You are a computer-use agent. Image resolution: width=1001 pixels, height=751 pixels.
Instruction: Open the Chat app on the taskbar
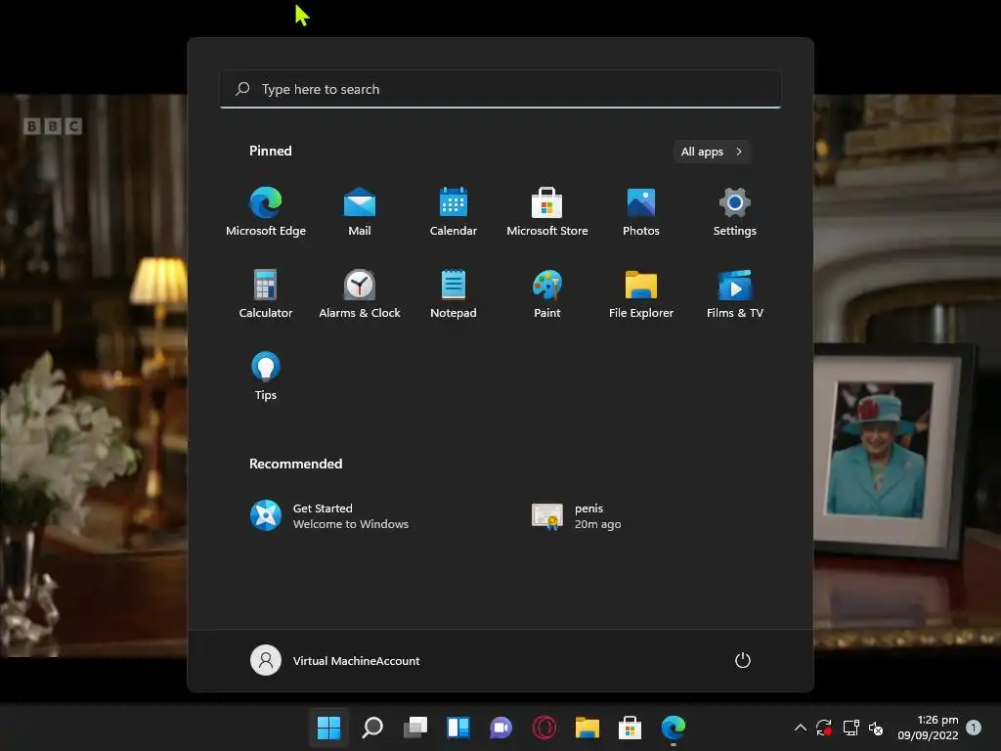(501, 728)
